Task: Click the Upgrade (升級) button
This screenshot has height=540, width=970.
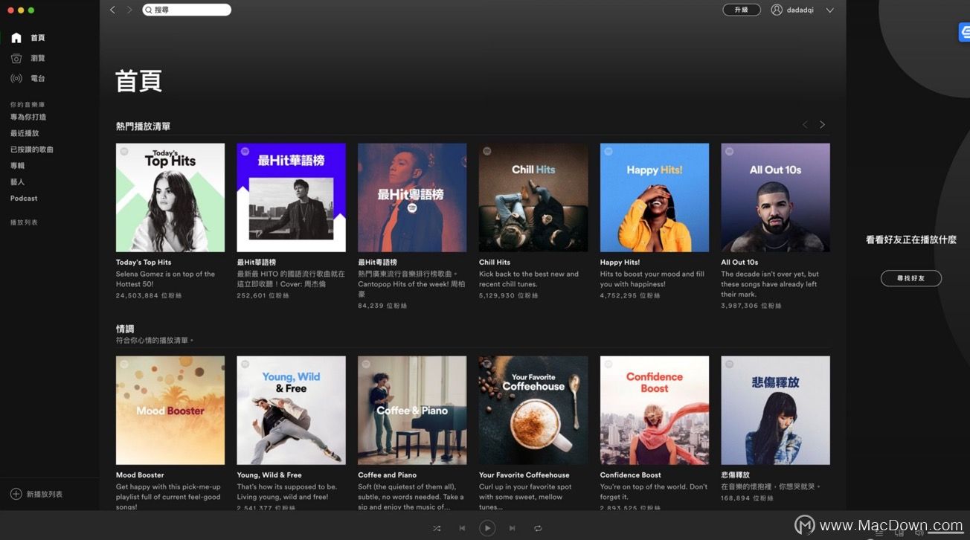Action: point(742,10)
